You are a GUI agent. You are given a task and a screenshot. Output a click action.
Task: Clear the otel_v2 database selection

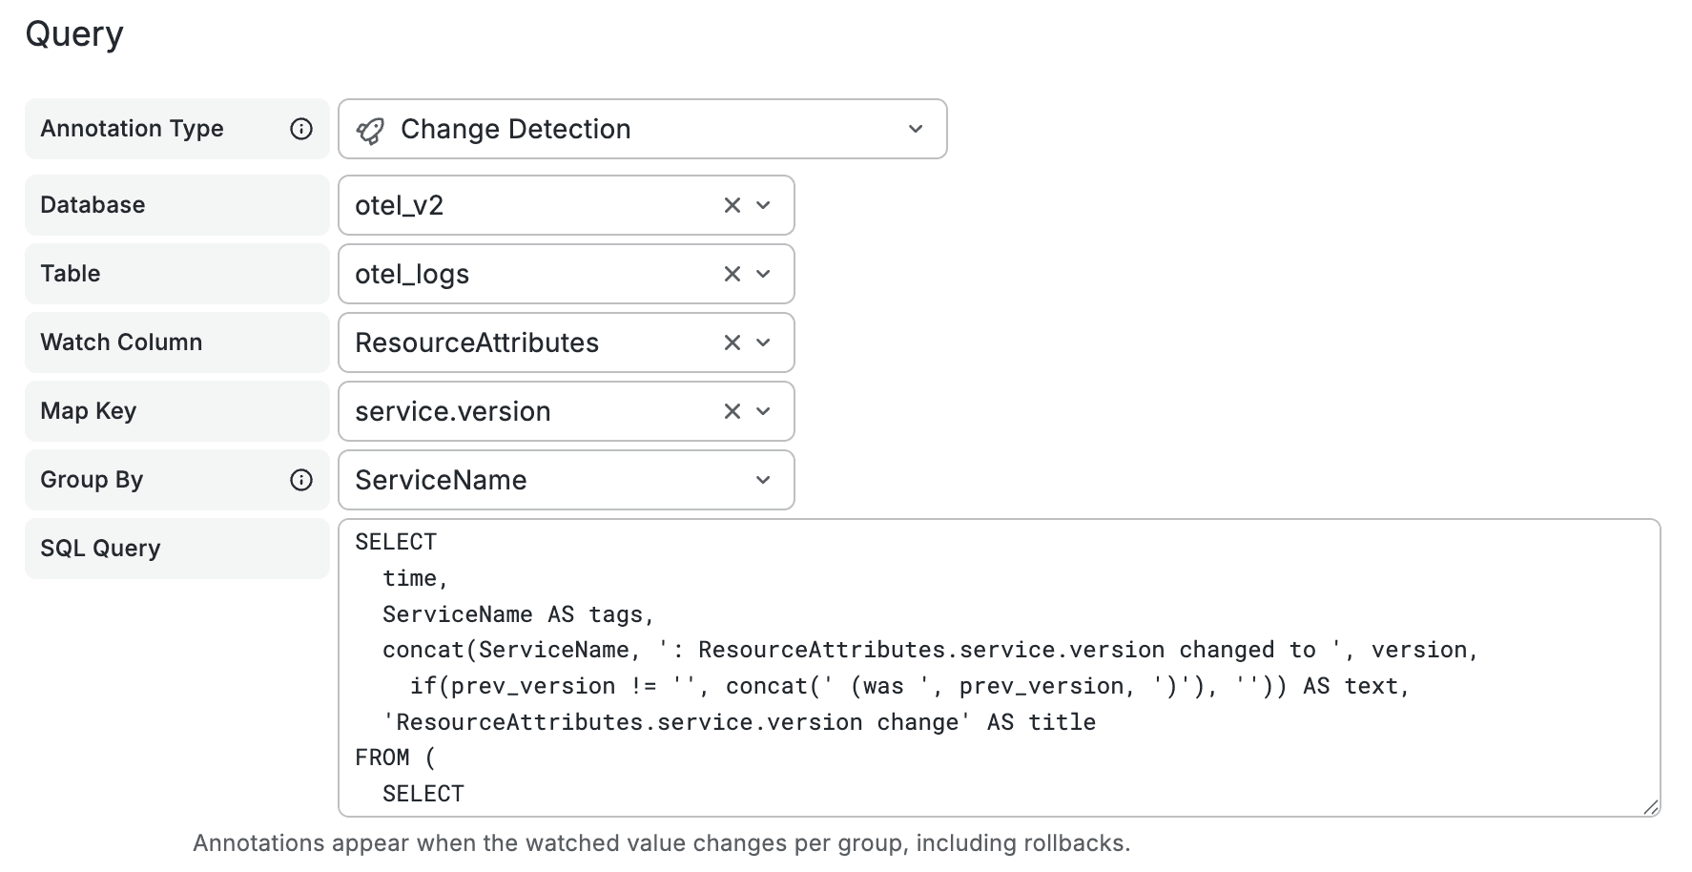click(732, 205)
